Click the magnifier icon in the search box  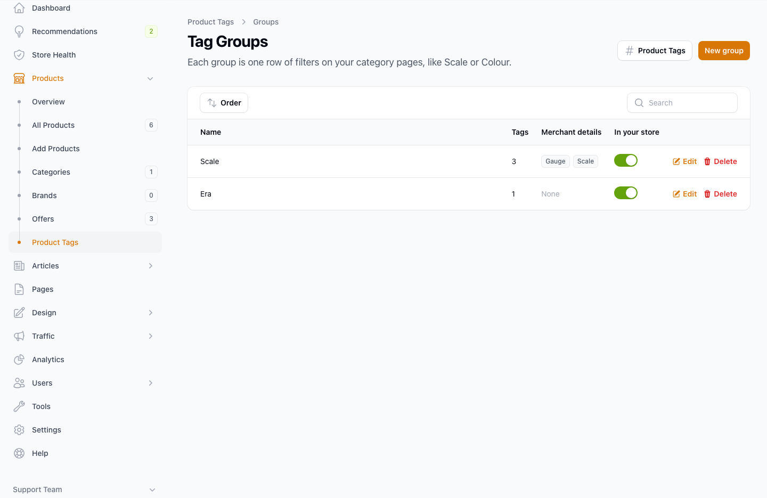pyautogui.click(x=639, y=103)
